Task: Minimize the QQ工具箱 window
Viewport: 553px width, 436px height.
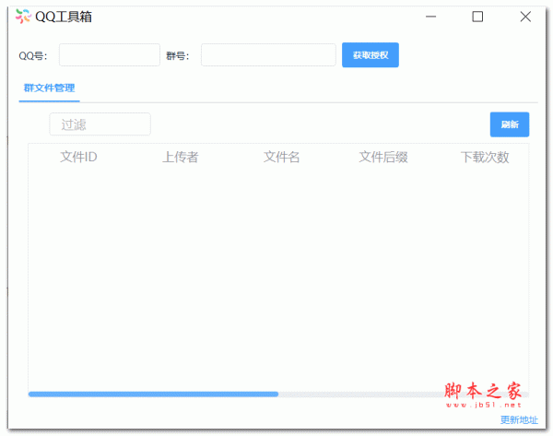Action: [x=430, y=17]
